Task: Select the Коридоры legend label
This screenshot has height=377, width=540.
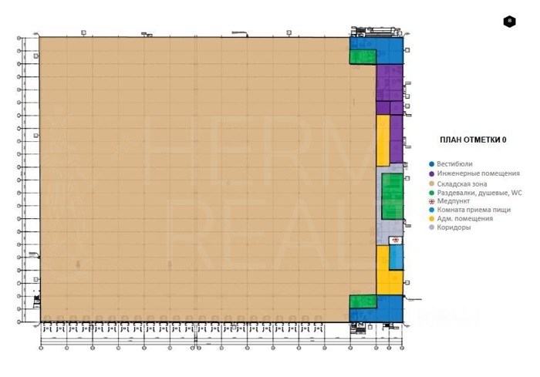Action: [x=453, y=227]
